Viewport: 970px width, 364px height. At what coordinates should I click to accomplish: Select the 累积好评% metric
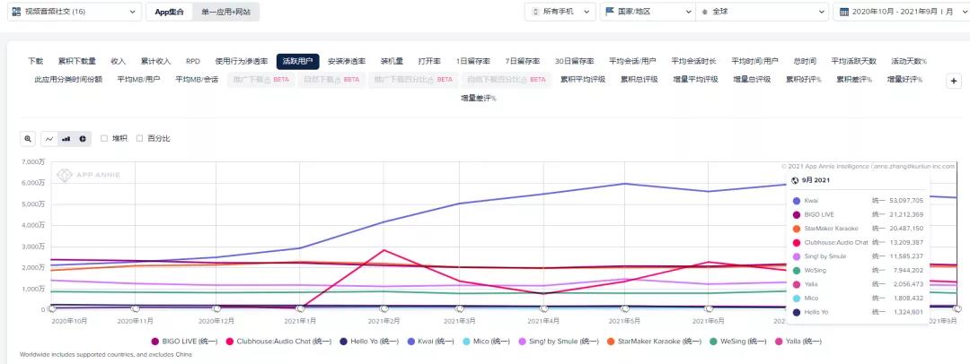(x=804, y=80)
